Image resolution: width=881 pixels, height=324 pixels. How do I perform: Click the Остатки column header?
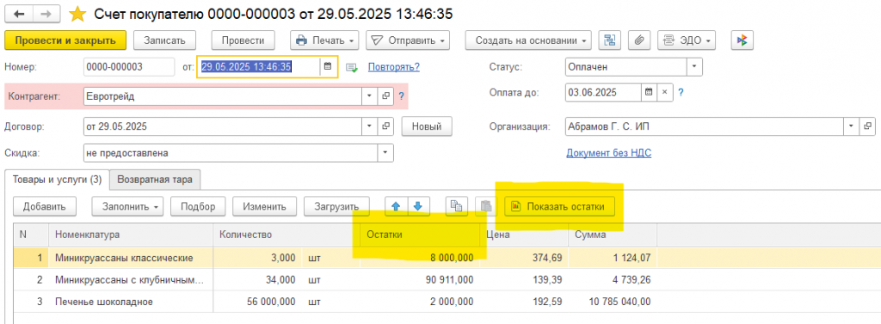(419, 235)
